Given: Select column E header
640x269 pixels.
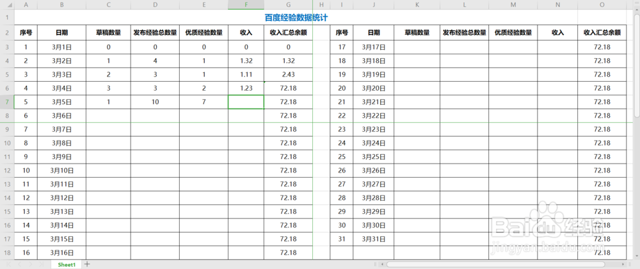Looking at the screenshot, I should click(x=204, y=4).
